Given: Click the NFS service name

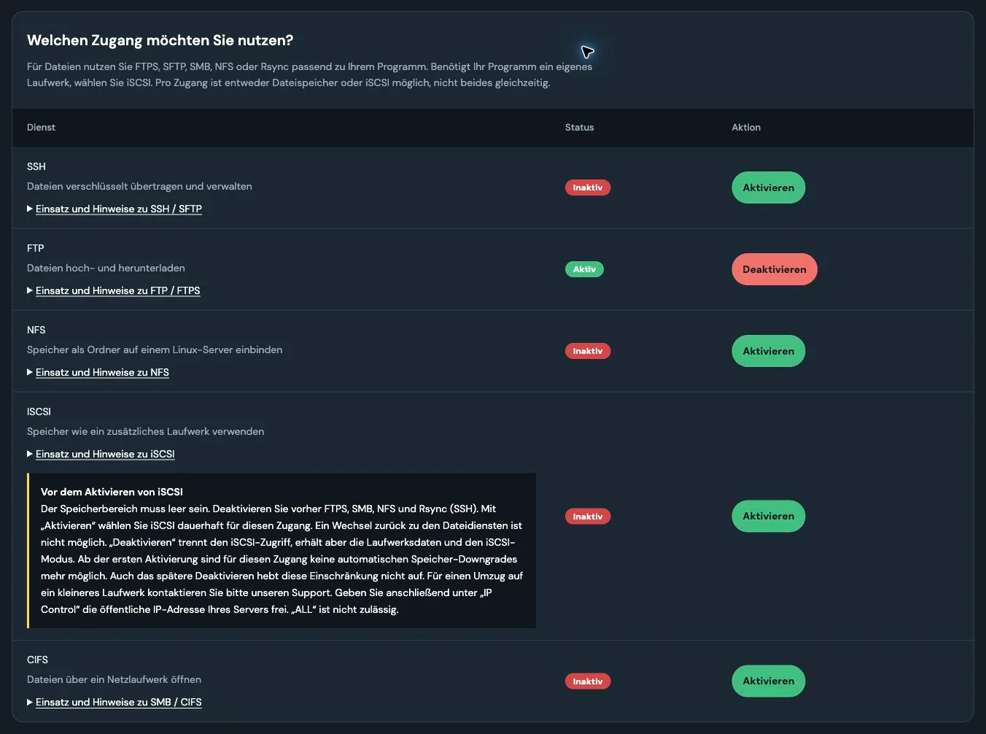Looking at the screenshot, I should point(36,330).
